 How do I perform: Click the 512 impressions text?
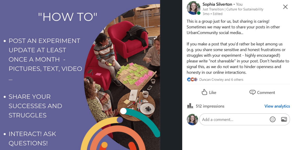(210, 106)
